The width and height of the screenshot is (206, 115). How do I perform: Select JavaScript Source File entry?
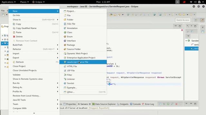tap(83, 62)
